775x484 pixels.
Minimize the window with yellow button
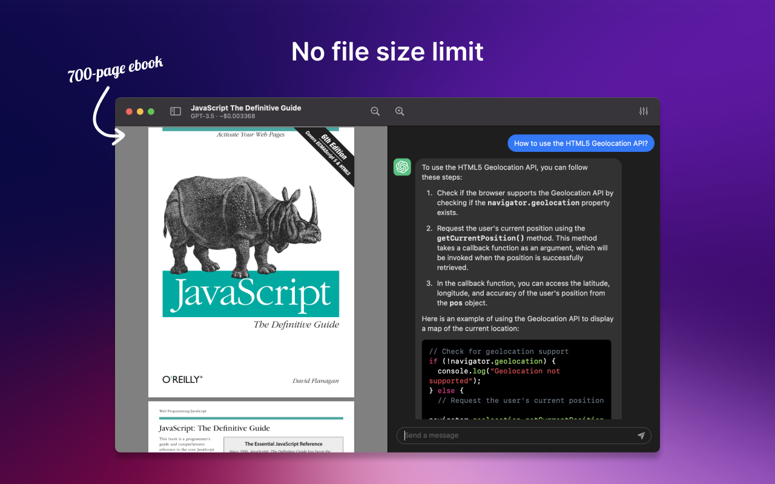click(x=140, y=111)
